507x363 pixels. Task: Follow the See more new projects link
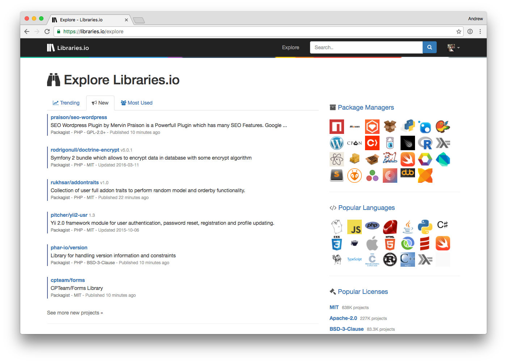75,313
